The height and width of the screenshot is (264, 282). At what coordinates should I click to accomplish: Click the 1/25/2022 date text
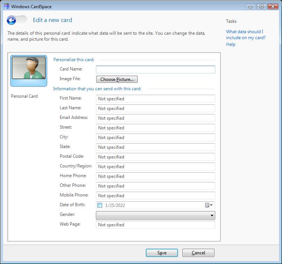[115, 205]
